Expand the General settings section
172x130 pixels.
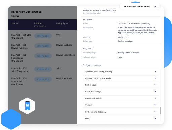pyautogui.click(x=121, y=105)
